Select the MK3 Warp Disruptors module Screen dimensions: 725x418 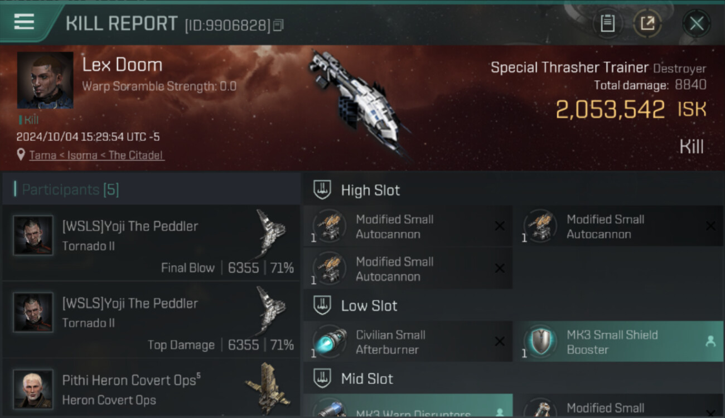408,406
